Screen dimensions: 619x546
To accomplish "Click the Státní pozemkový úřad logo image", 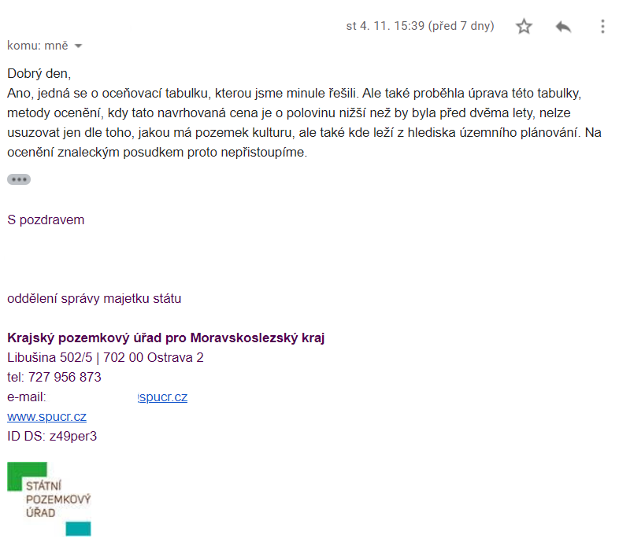I will tap(50, 500).
